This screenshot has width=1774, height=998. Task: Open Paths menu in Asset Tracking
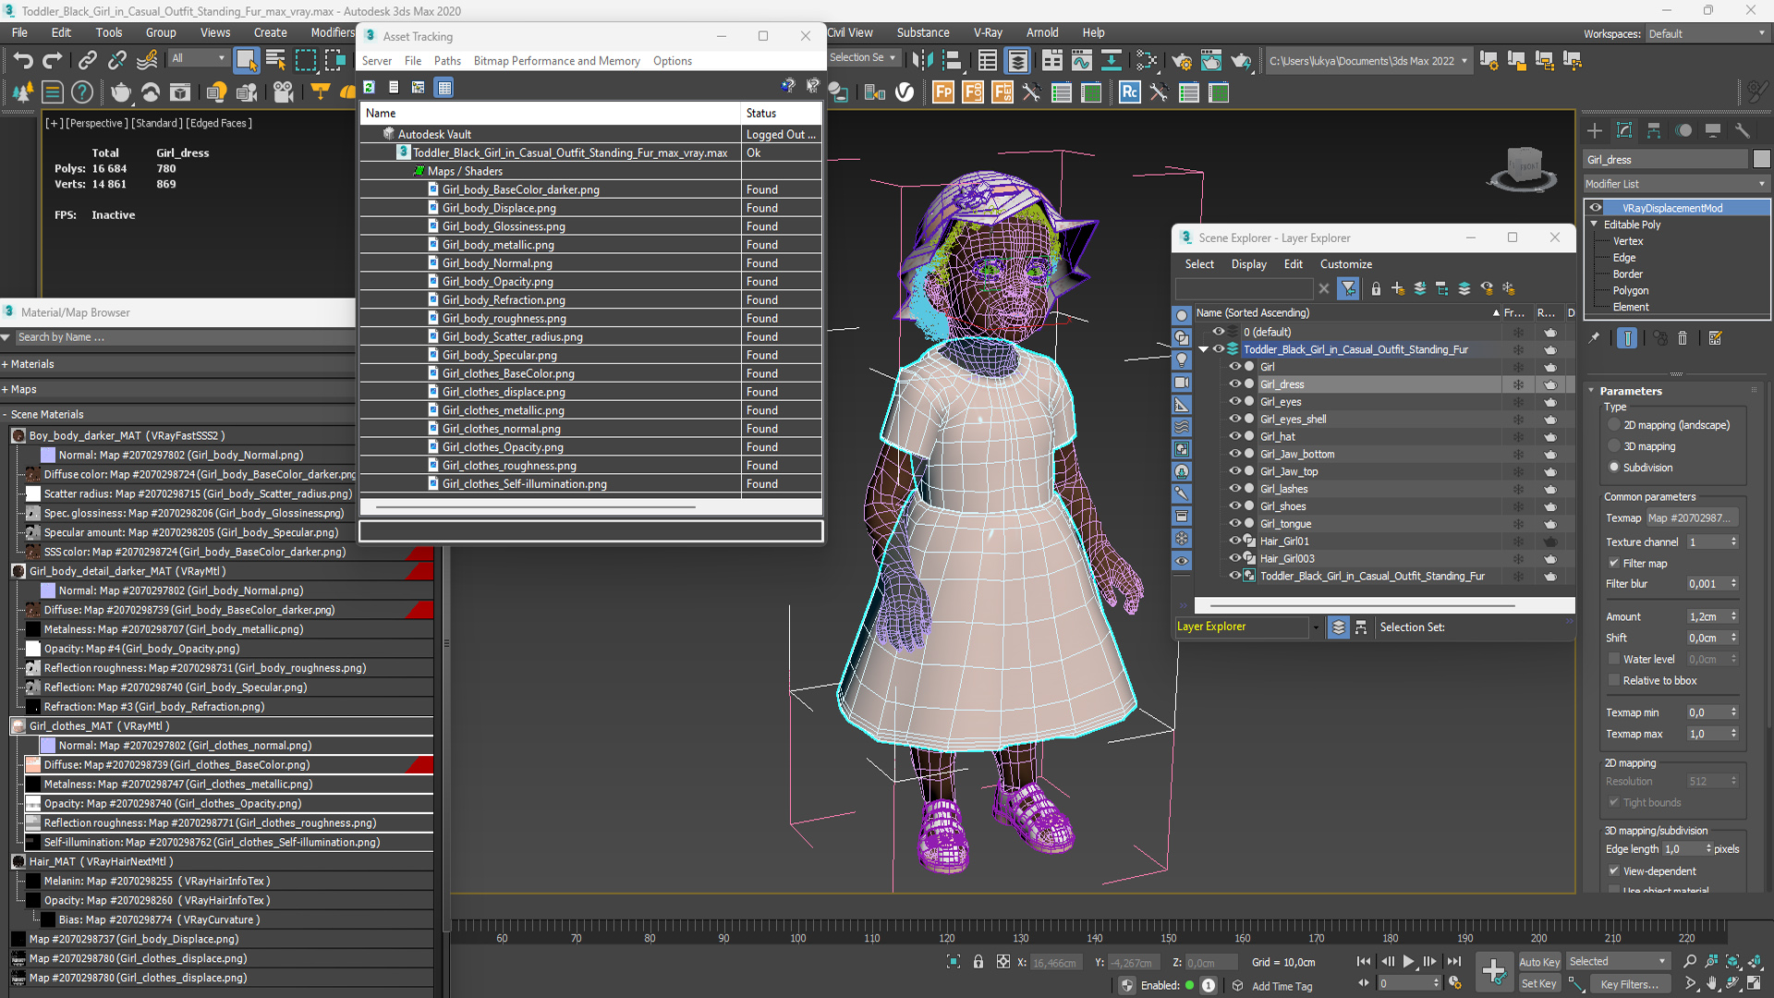coord(447,61)
